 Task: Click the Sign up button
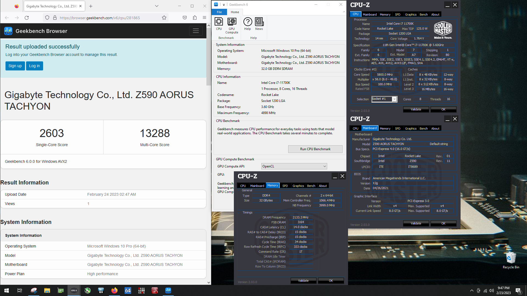pos(15,66)
